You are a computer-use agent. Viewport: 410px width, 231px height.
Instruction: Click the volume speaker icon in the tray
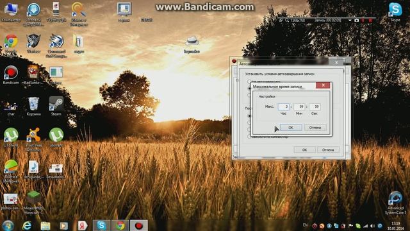tap(373, 226)
